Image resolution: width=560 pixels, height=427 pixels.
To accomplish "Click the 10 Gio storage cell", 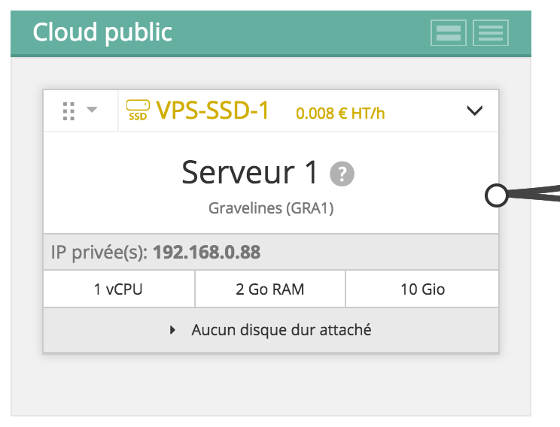I will (422, 289).
